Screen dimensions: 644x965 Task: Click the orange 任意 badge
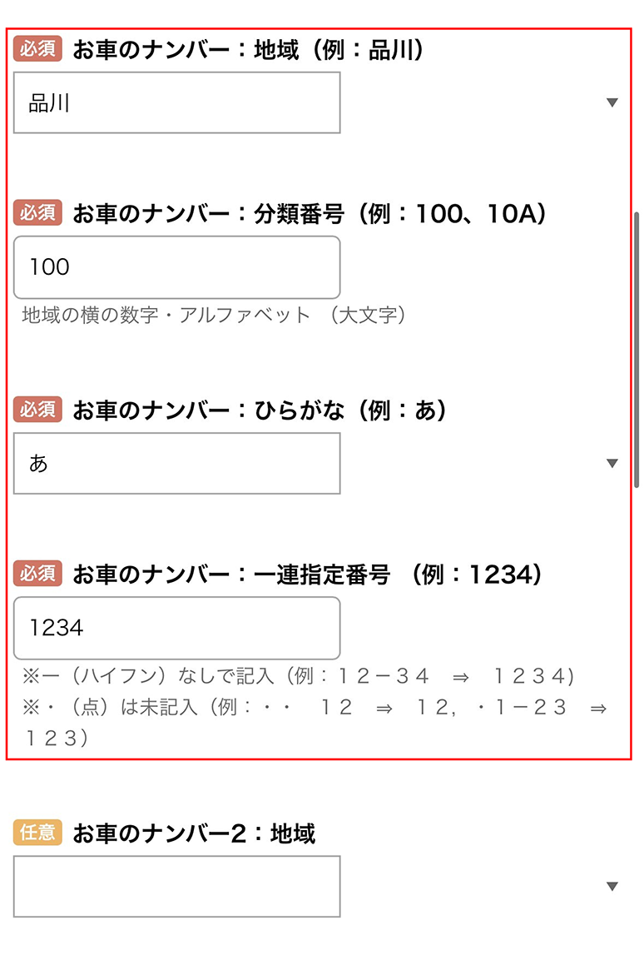37,833
